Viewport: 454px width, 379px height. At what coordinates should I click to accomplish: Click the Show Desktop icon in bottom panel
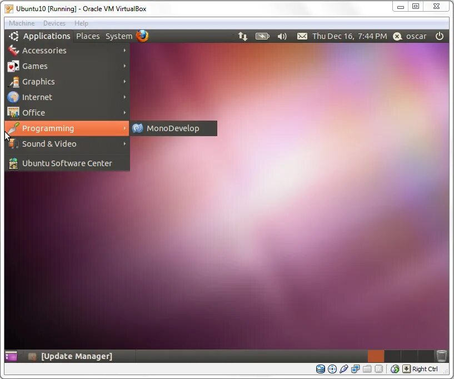[x=11, y=356]
